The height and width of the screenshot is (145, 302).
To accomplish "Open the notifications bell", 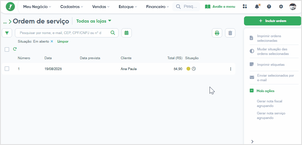I will click(257, 7).
